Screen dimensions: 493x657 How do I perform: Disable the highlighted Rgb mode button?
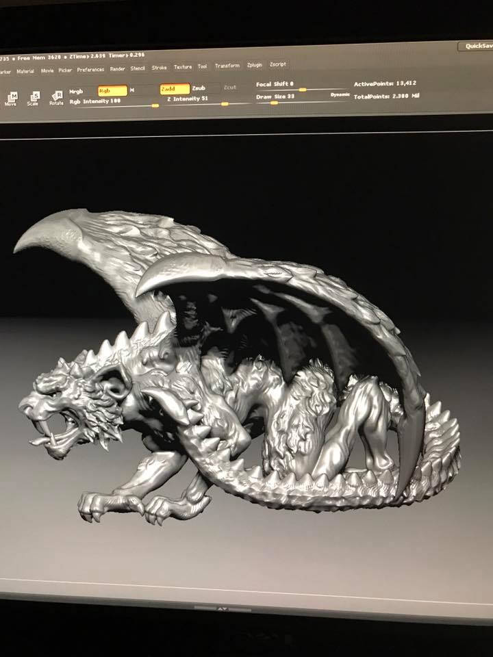tap(112, 90)
